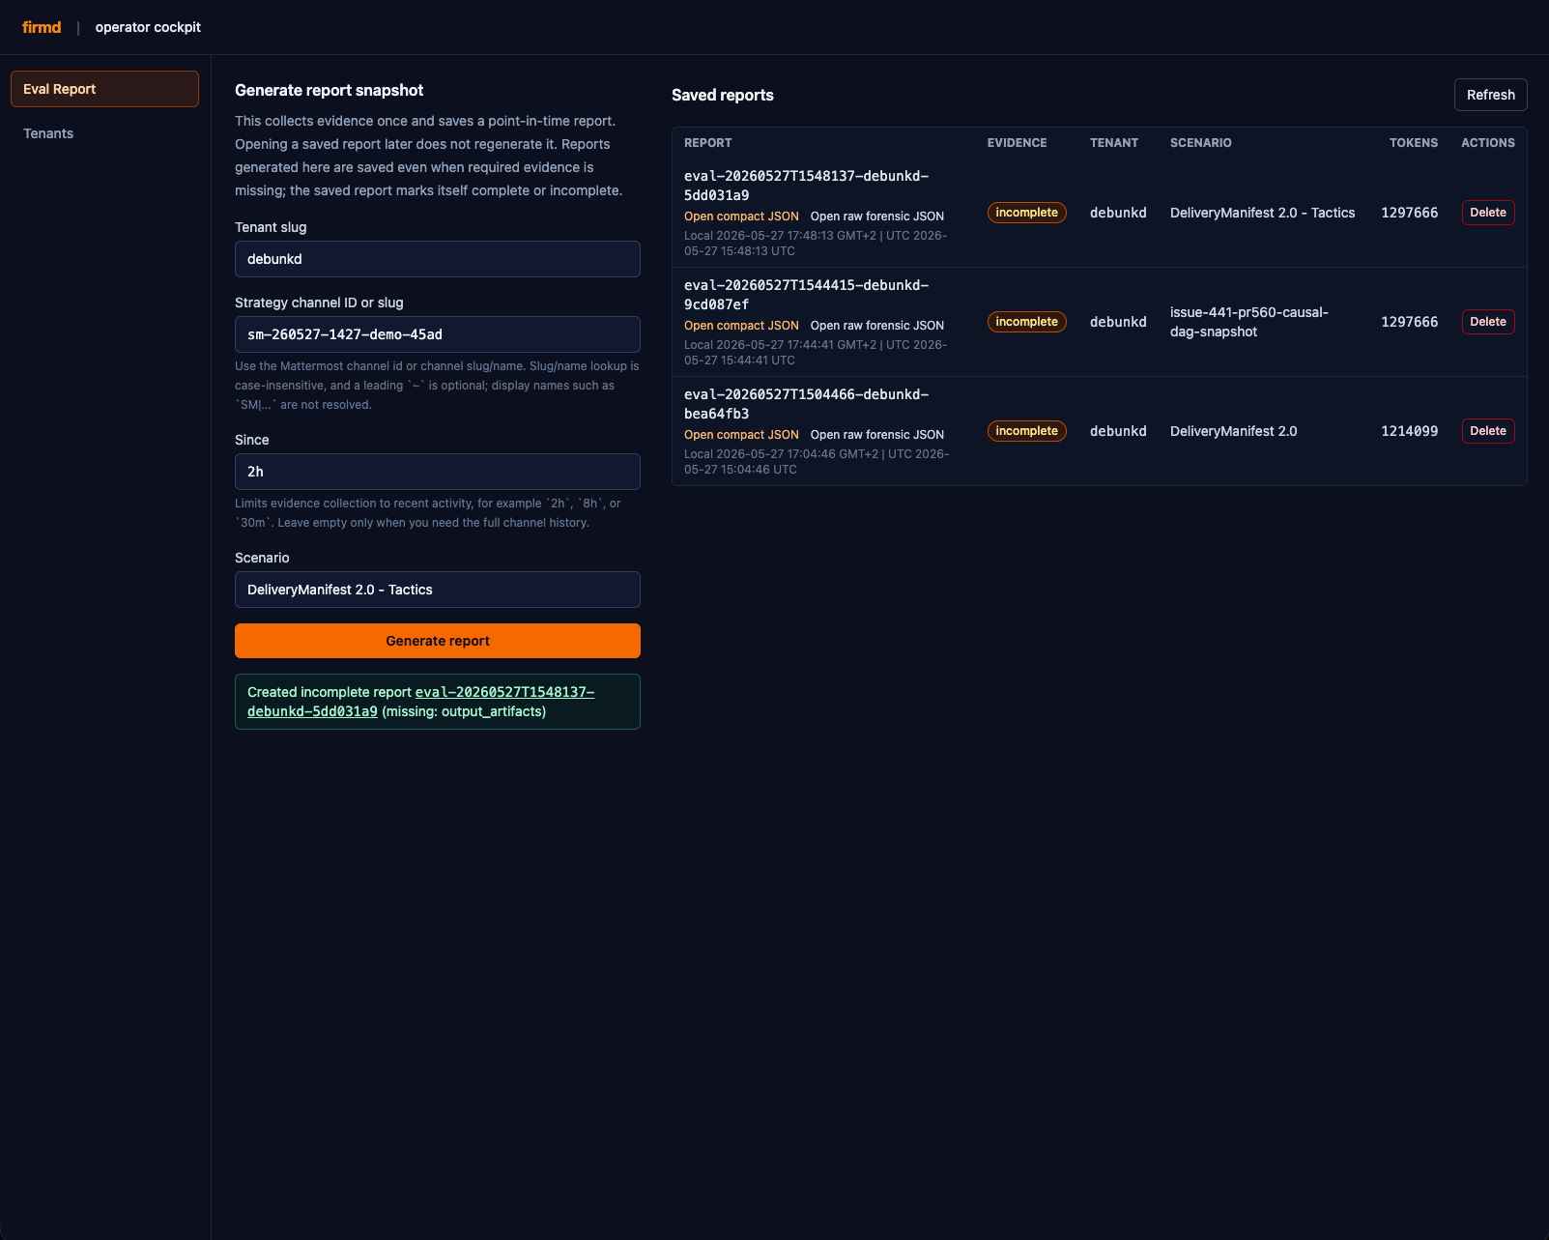Click the Generate report snapshot heading
This screenshot has height=1240, width=1549.
pos(330,90)
